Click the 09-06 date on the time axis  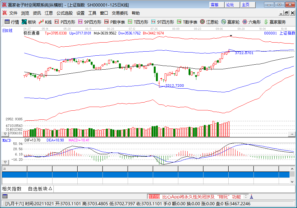pyautogui.click(x=219, y=29)
